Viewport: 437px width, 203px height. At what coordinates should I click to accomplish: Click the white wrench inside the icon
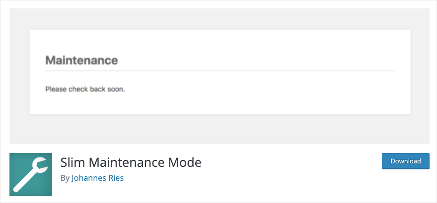[x=30, y=175]
